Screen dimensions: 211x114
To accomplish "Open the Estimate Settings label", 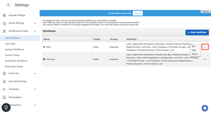I will [x=17, y=81].
